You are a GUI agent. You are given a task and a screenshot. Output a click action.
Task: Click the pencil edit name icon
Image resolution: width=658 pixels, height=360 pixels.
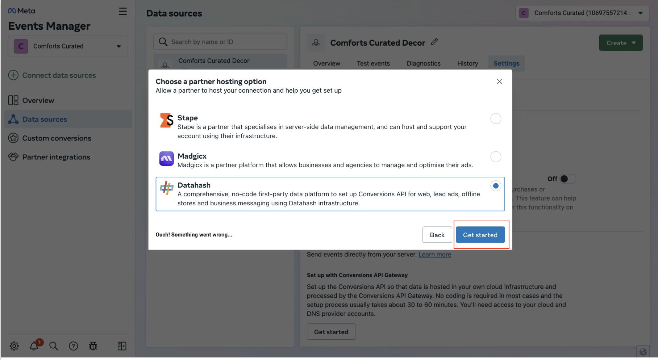pos(434,42)
